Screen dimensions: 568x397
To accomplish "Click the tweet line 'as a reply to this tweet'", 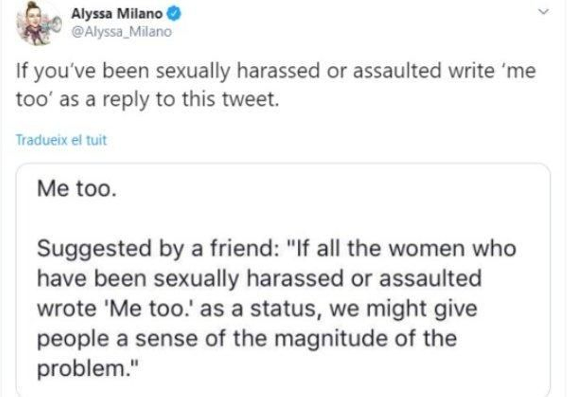I will coord(147,99).
